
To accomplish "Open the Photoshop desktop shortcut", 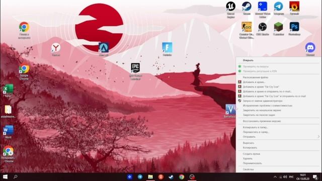I will (294, 29).
